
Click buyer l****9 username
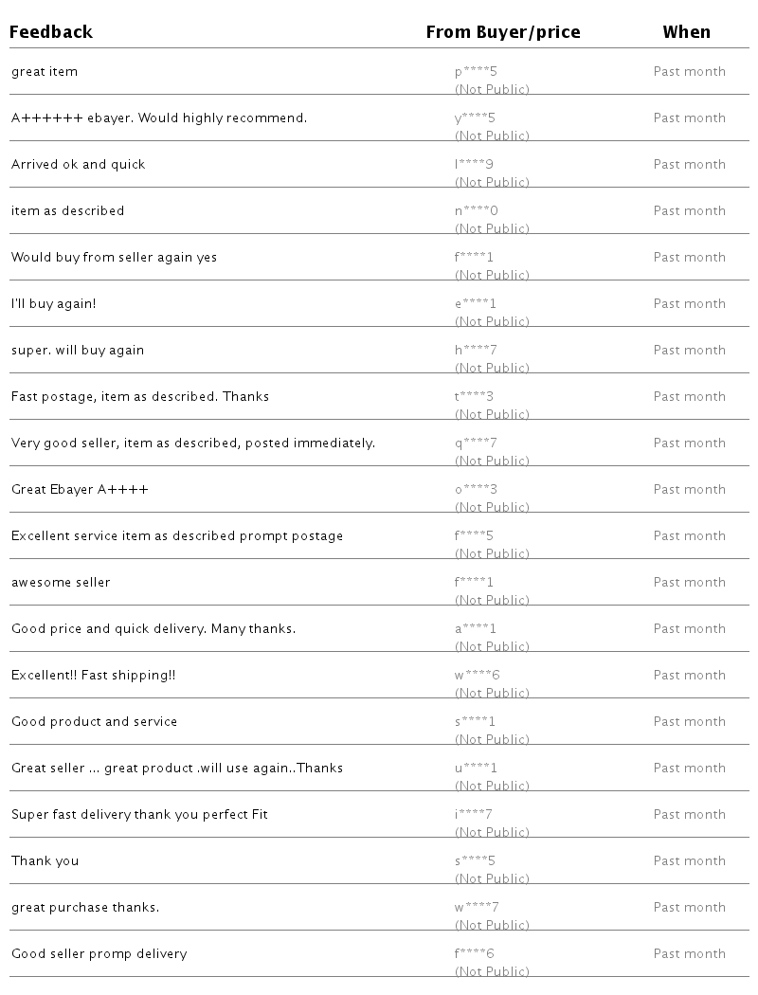(474, 165)
